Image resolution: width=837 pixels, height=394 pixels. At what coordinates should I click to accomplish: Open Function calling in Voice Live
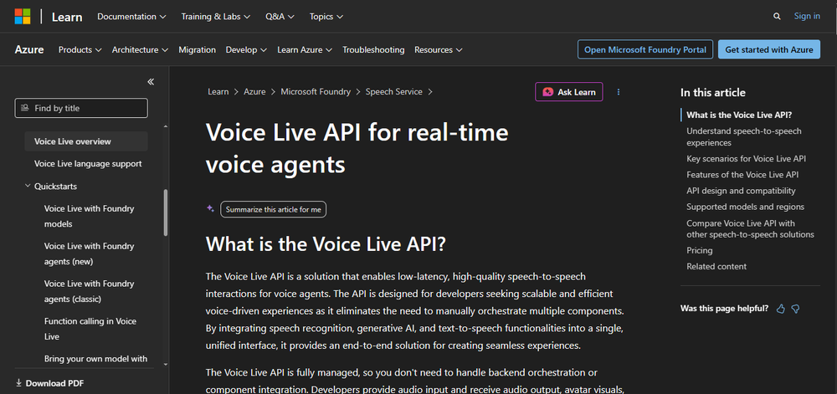90,329
